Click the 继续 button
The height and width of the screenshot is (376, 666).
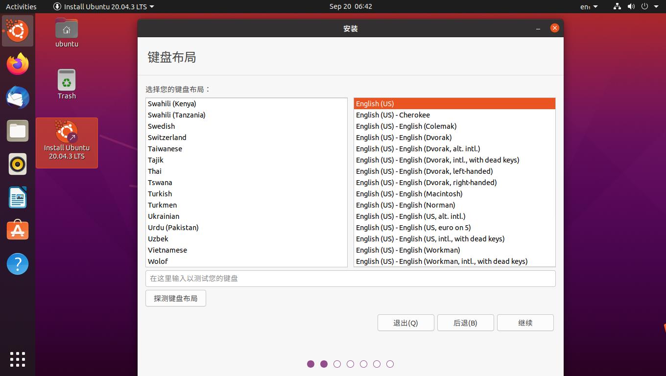pyautogui.click(x=525, y=323)
